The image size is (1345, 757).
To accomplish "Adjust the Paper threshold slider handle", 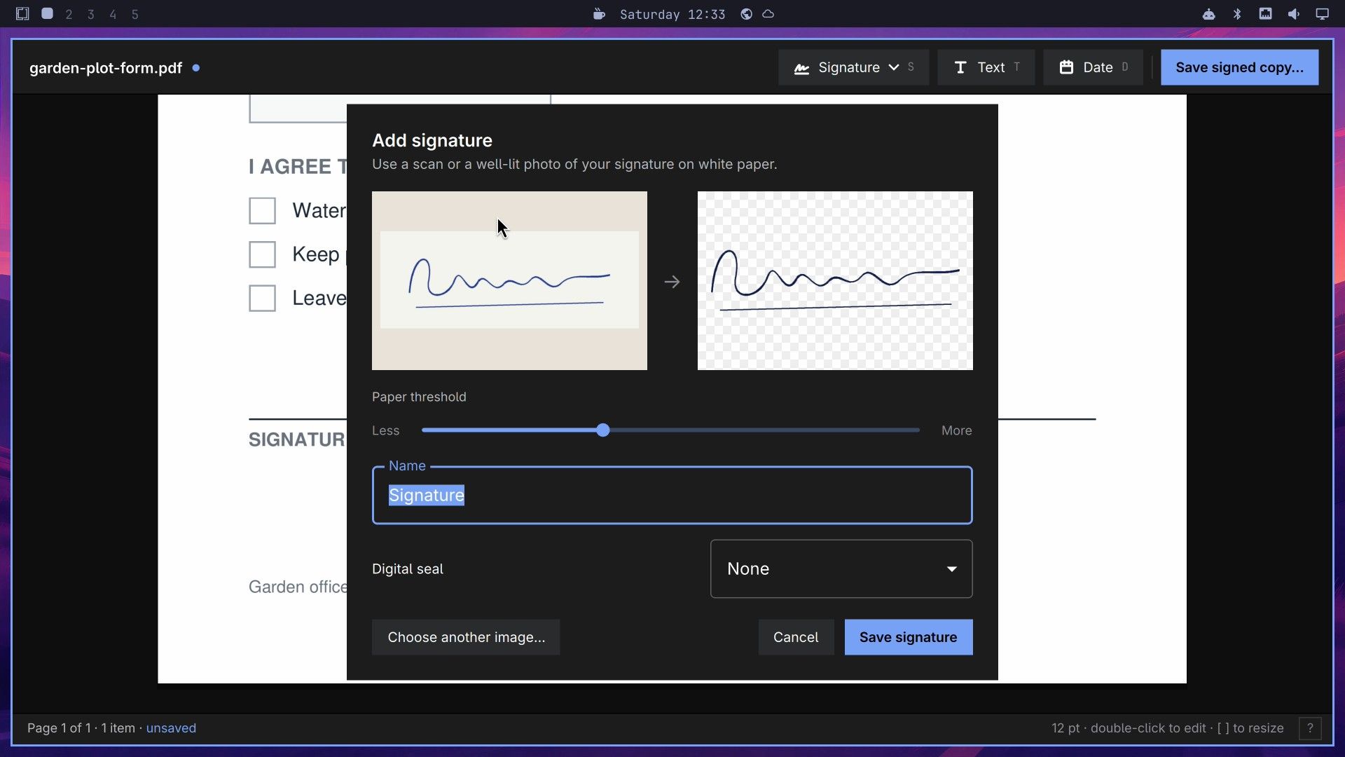I will point(603,430).
